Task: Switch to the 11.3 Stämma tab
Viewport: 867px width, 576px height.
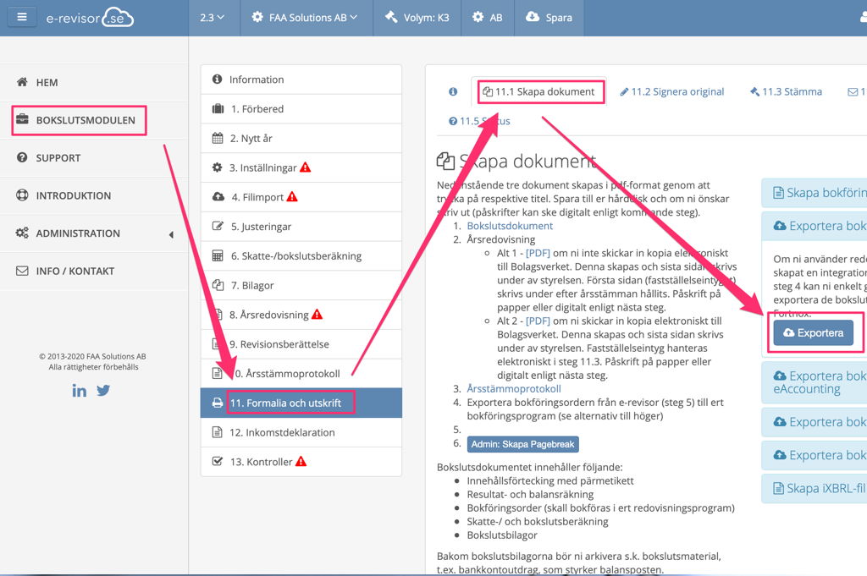Action: click(x=785, y=91)
